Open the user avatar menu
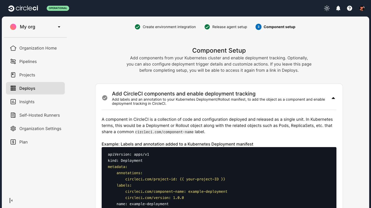 coord(362,8)
